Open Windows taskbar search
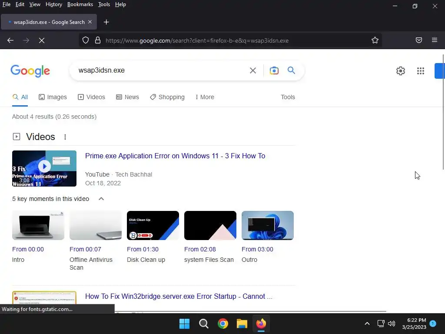The image size is (445, 334). click(x=204, y=324)
